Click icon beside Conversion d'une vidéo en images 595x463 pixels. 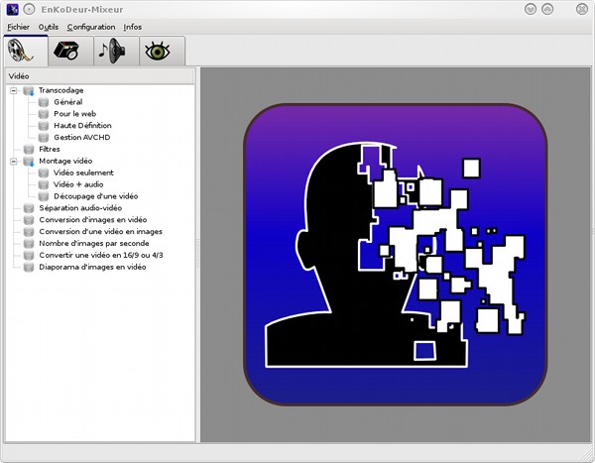click(x=29, y=232)
